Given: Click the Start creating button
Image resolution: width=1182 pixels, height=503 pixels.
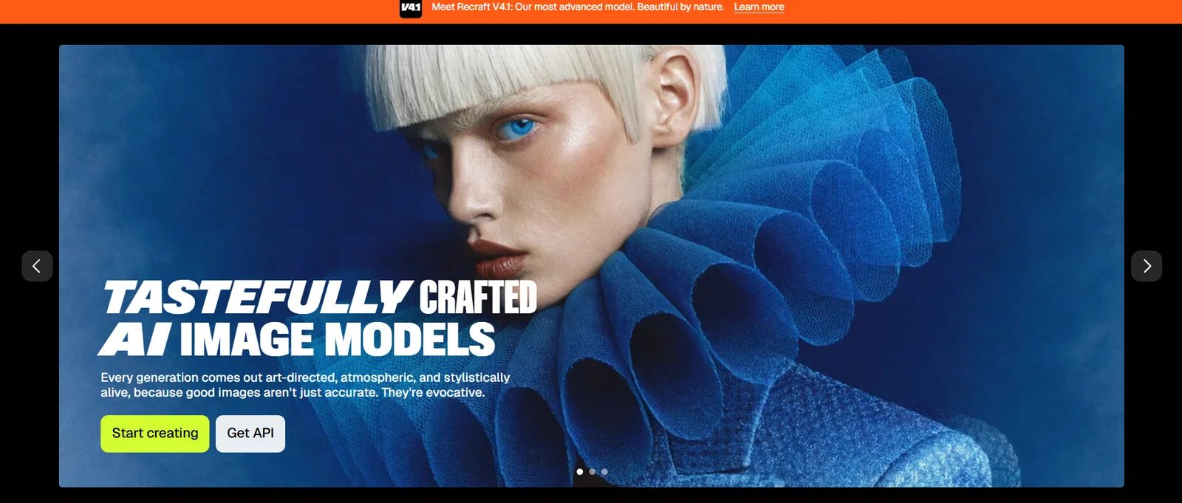Looking at the screenshot, I should [155, 434].
